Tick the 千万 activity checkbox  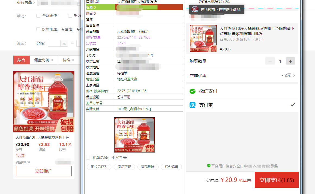coord(70,16)
